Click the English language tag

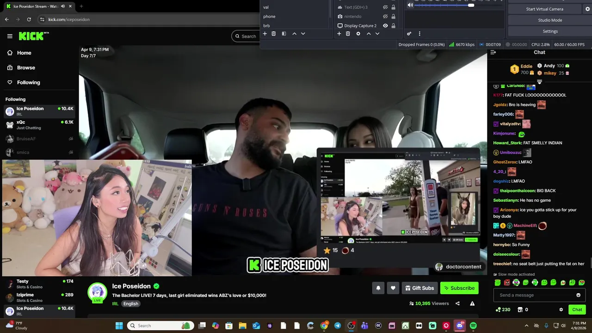click(x=131, y=304)
